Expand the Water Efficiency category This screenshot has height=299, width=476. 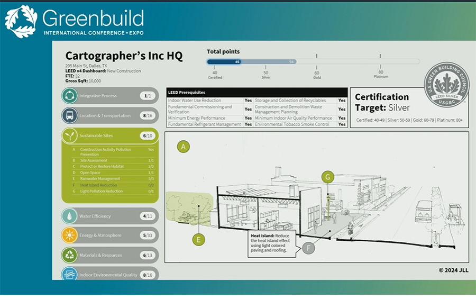coord(110,216)
